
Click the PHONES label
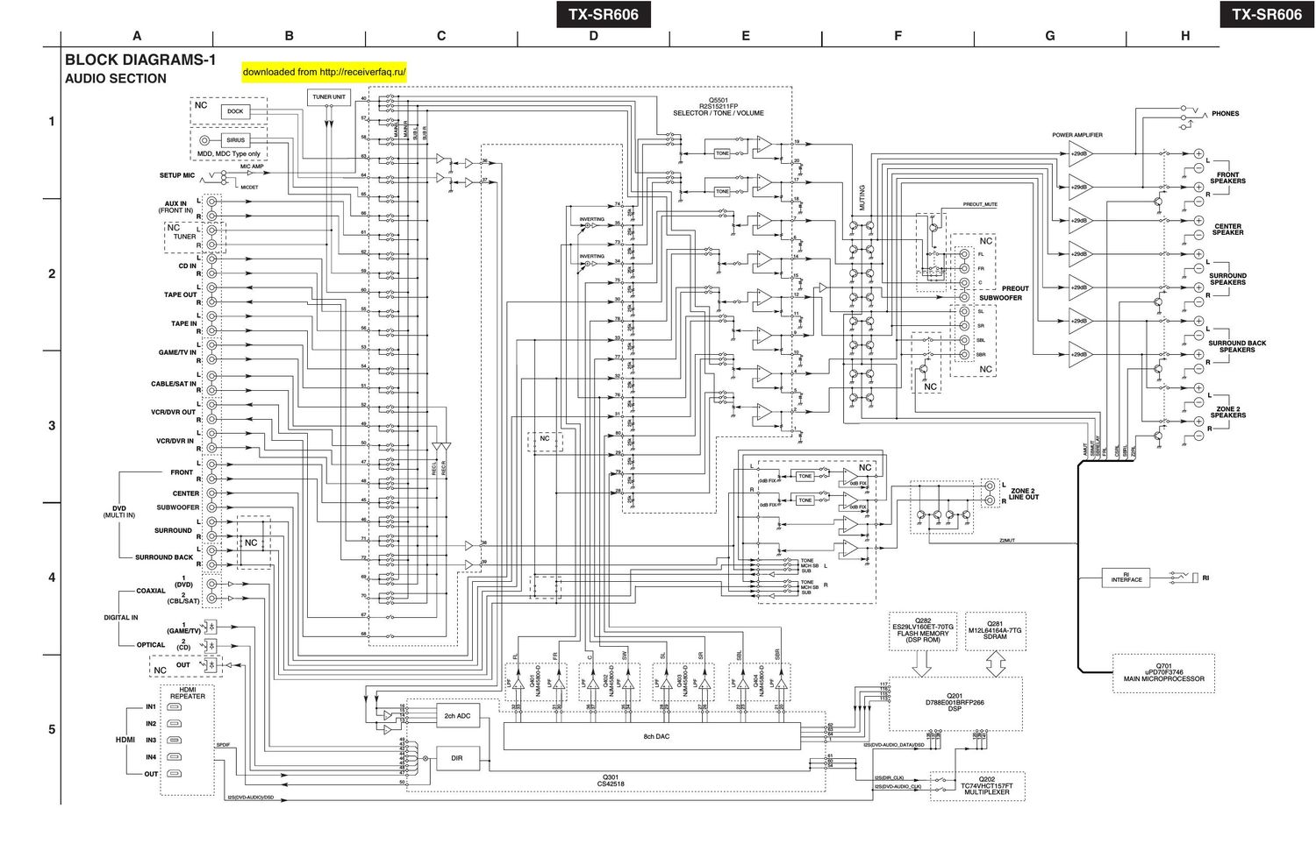1226,114
